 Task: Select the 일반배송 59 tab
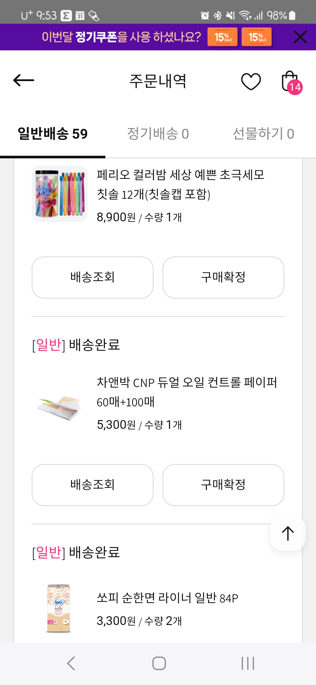pyautogui.click(x=53, y=134)
